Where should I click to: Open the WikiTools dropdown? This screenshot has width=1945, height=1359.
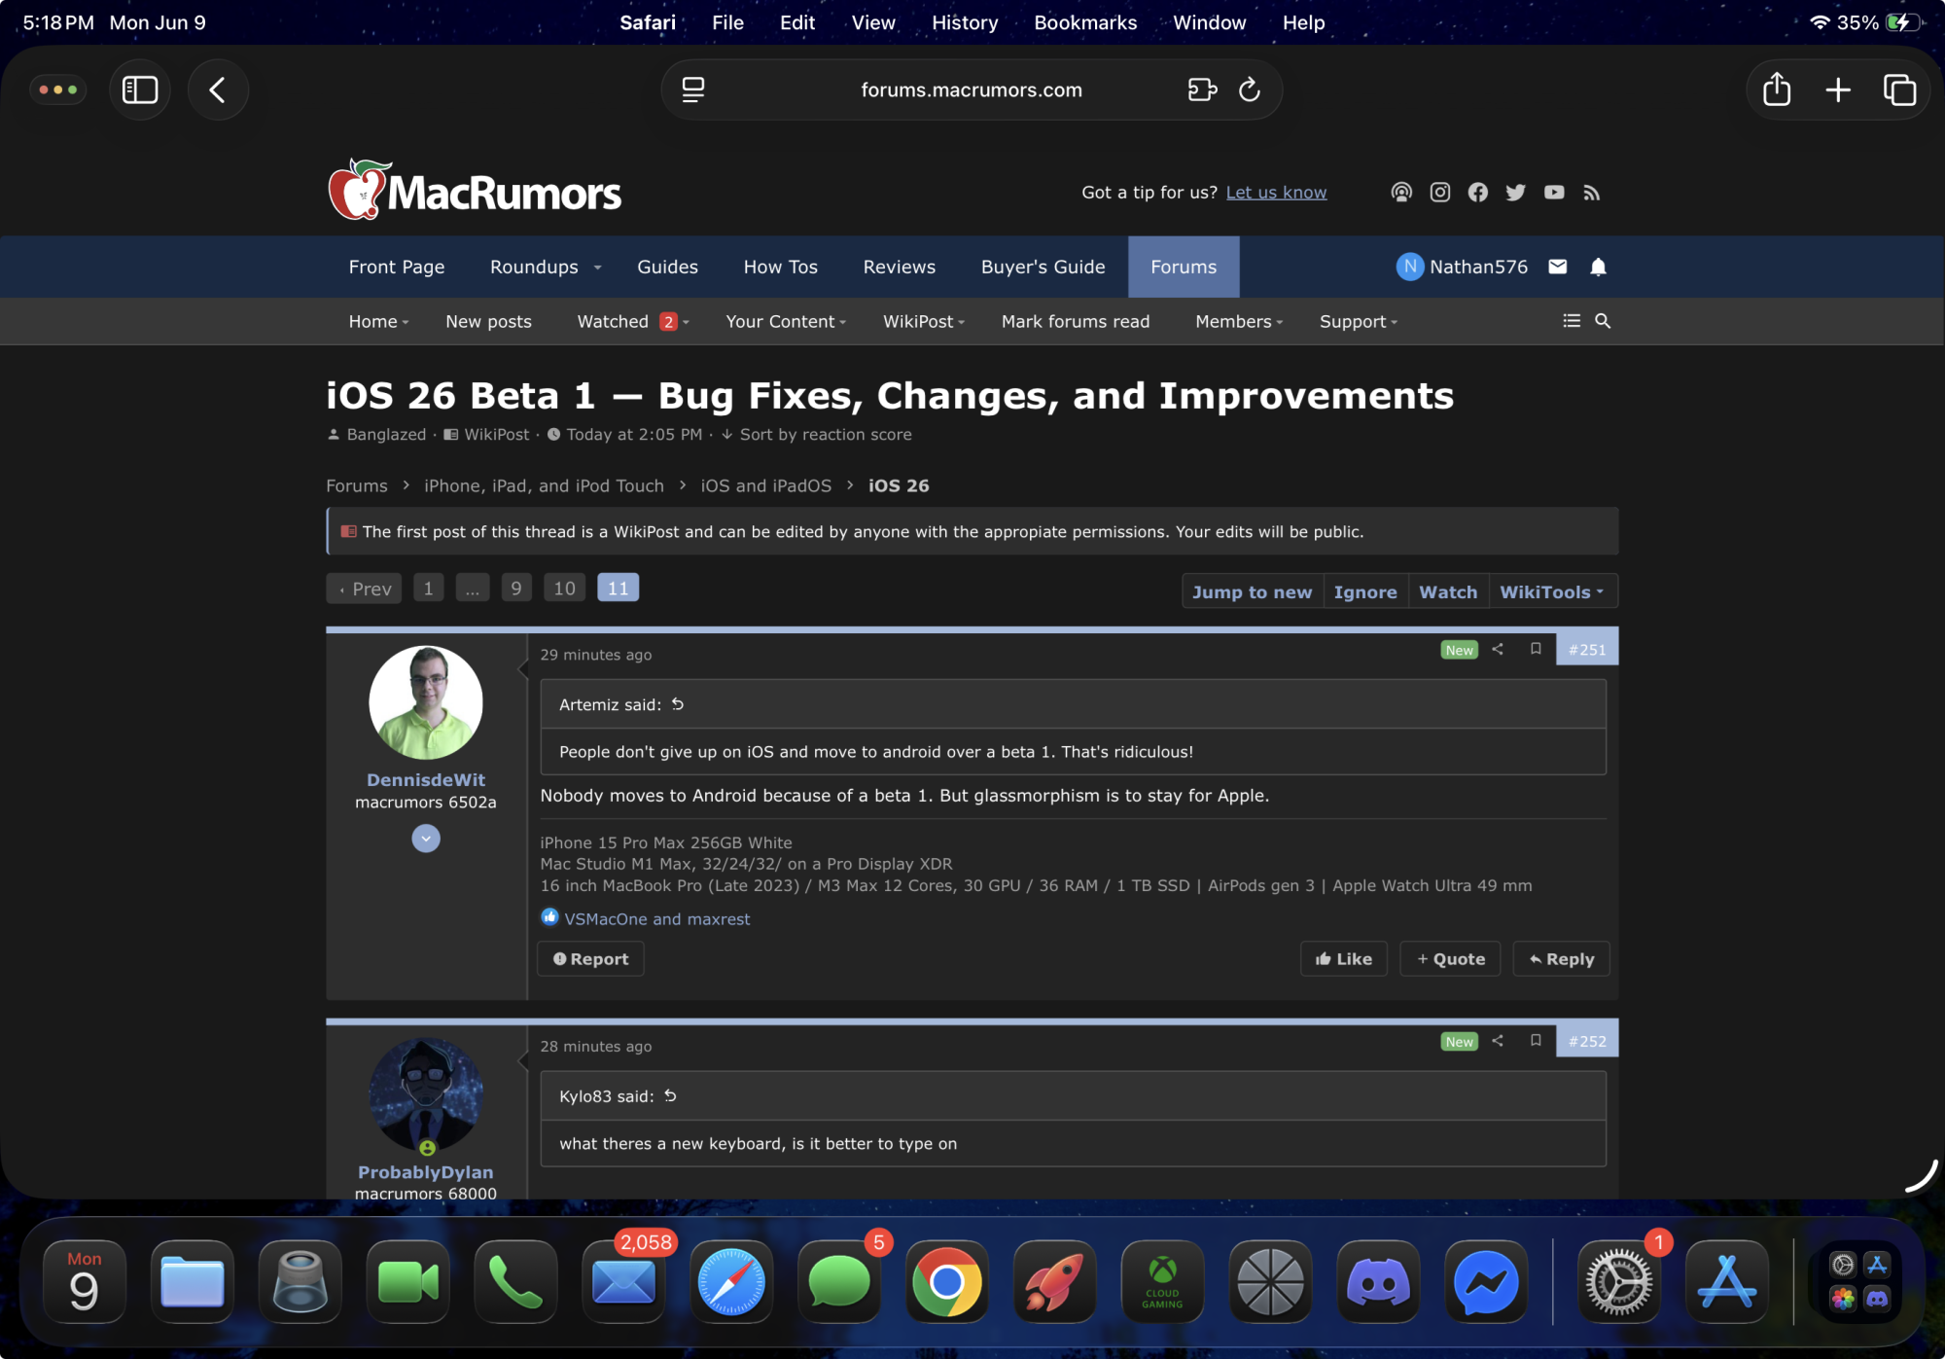coord(1552,591)
